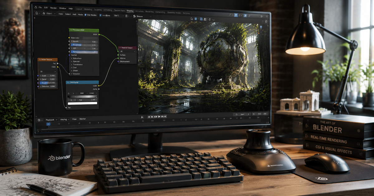Click the timeline current frame marker

coord(48,124)
